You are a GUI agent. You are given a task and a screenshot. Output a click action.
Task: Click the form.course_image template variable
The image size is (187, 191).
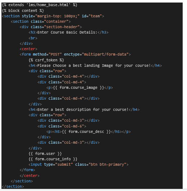[x=79, y=88]
